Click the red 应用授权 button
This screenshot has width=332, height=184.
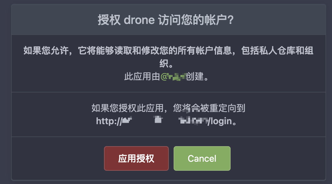(136, 158)
